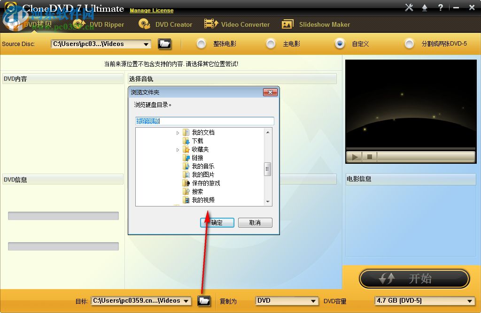The width and height of the screenshot is (481, 313).
Task: Click 确定 in the browse folder dialog
Action: point(217,222)
